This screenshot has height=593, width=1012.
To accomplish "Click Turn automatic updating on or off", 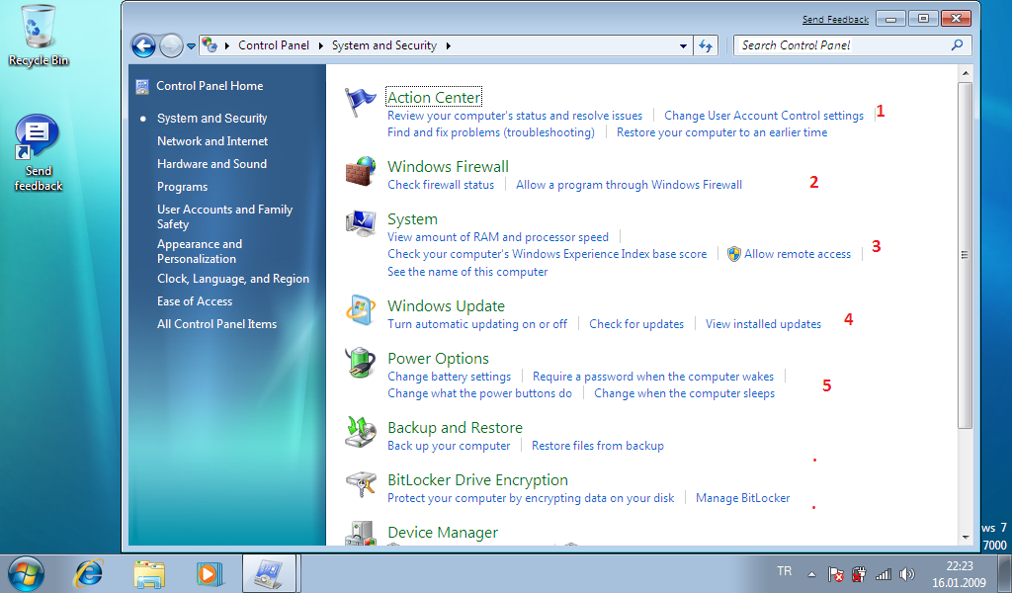I will (477, 324).
